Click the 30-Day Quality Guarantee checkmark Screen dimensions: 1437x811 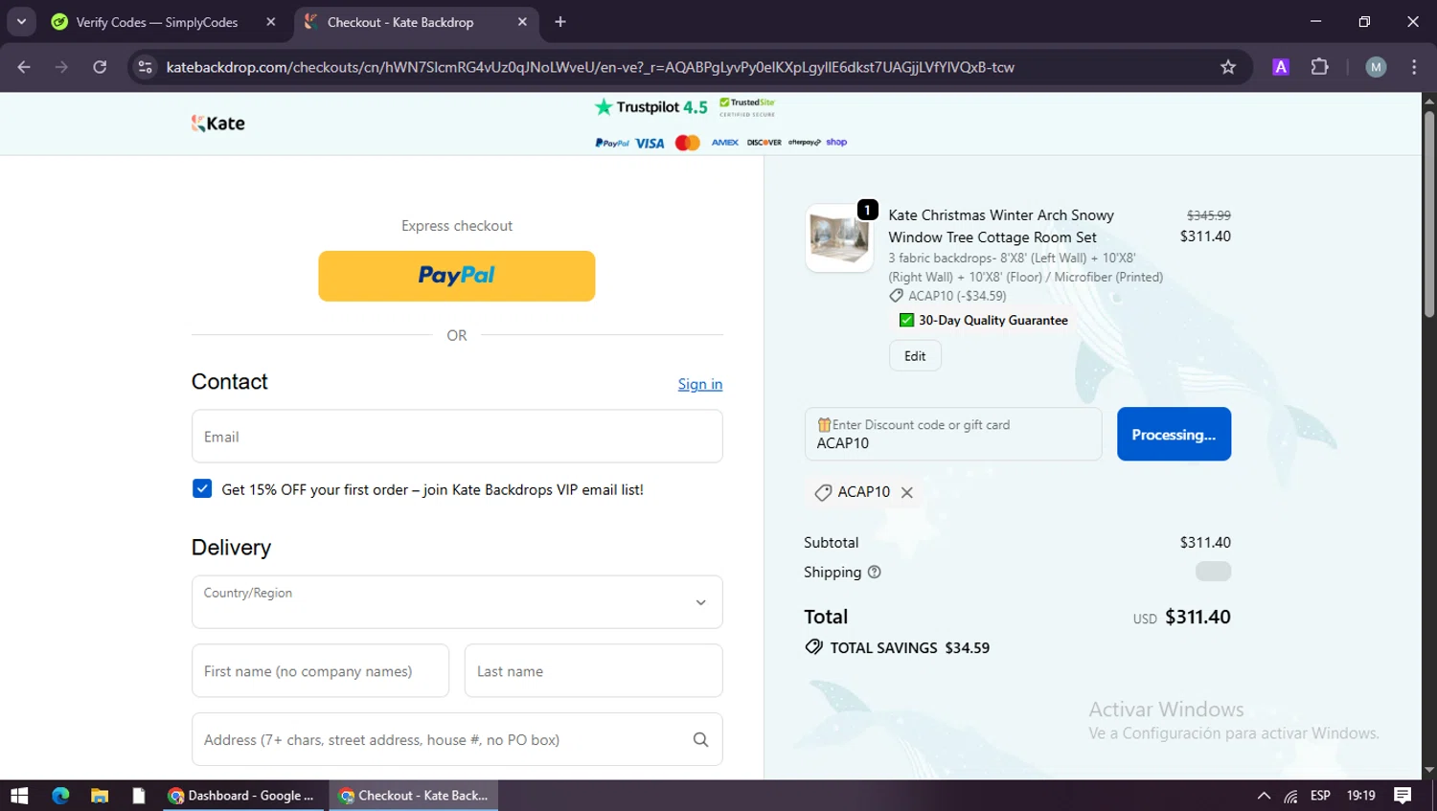point(906,321)
